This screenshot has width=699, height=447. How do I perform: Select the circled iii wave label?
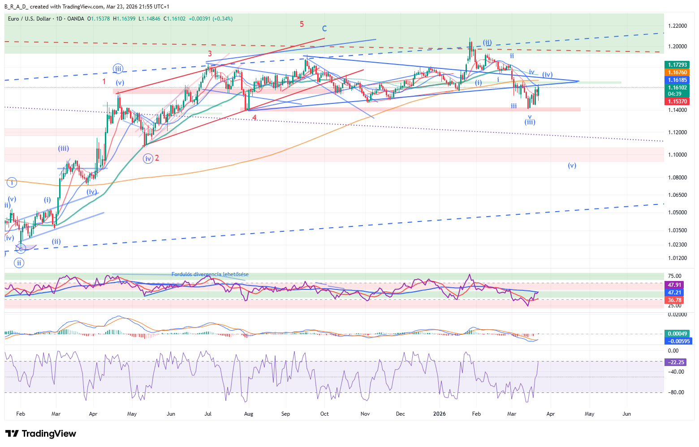point(118,69)
